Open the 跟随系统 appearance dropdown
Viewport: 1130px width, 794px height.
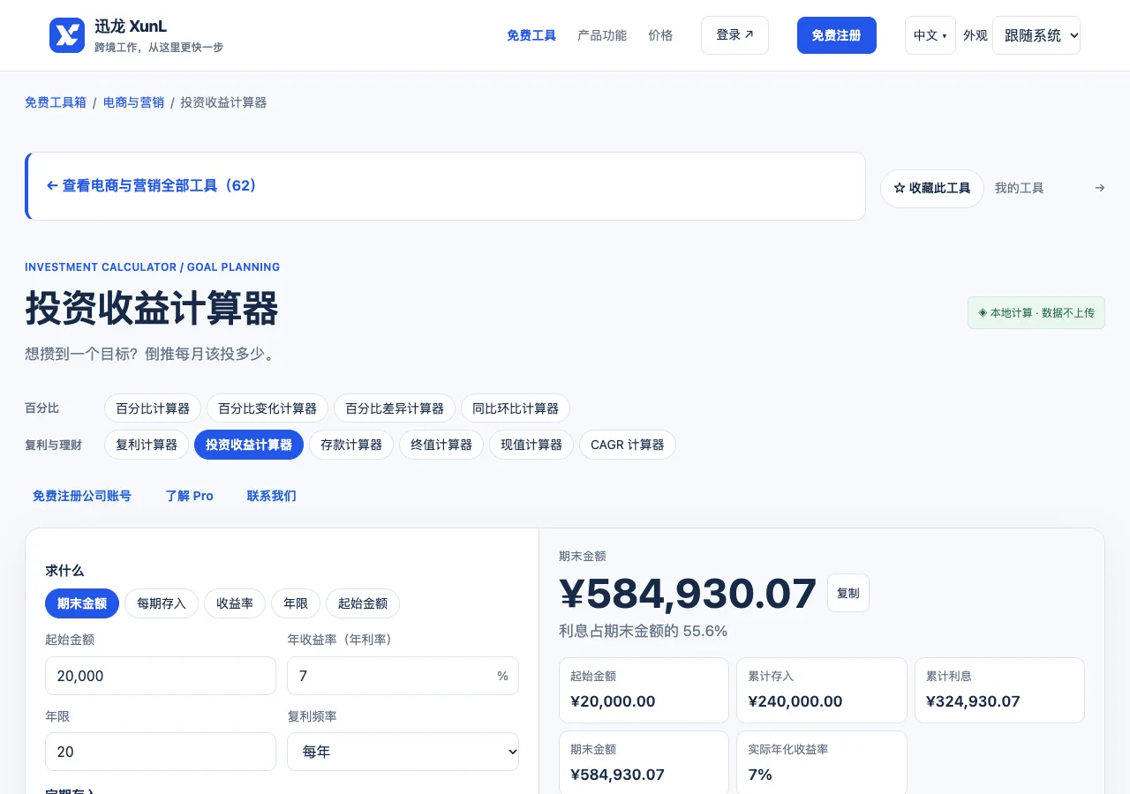(x=1036, y=35)
